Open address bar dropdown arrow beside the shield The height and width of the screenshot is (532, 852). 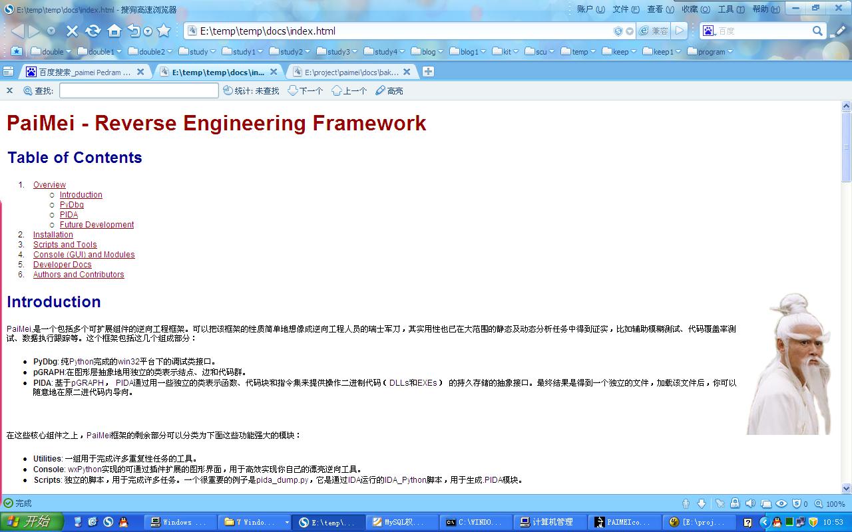(x=630, y=31)
